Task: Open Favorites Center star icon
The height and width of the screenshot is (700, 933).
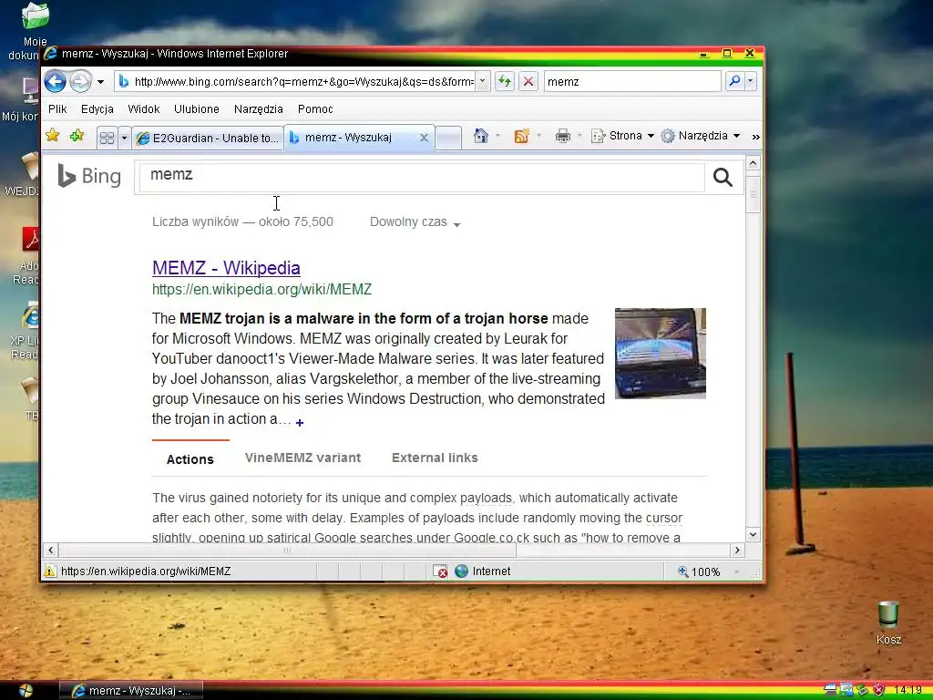Action: pyautogui.click(x=52, y=136)
